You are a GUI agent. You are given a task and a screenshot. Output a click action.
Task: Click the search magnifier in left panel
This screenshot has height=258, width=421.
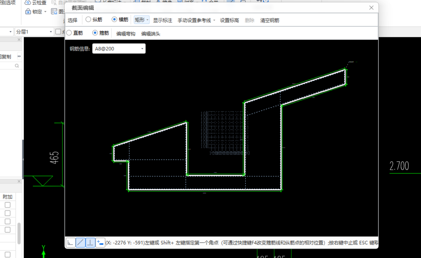pos(17,66)
